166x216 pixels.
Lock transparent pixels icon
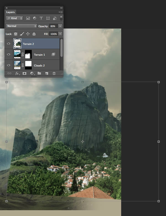[15, 34]
